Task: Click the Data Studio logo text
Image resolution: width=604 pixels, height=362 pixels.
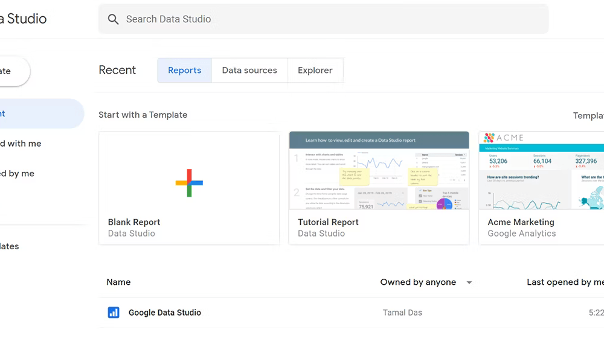Action: pyautogui.click(x=23, y=19)
